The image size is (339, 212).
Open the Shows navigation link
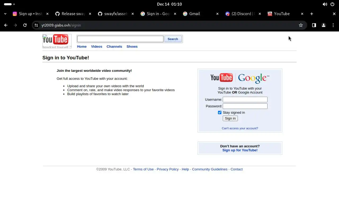pyautogui.click(x=132, y=47)
